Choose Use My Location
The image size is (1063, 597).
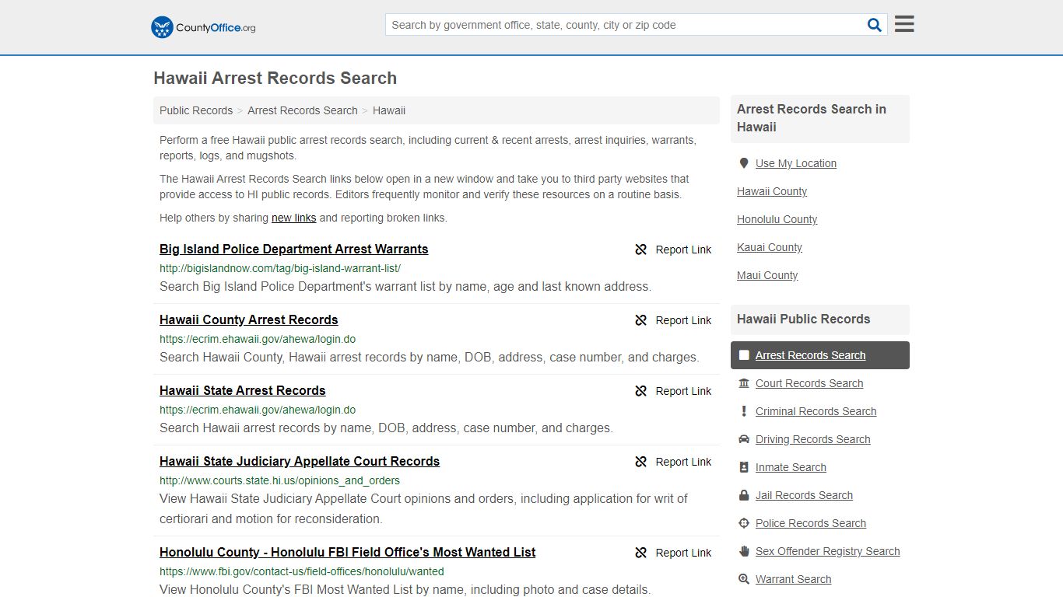pos(796,163)
